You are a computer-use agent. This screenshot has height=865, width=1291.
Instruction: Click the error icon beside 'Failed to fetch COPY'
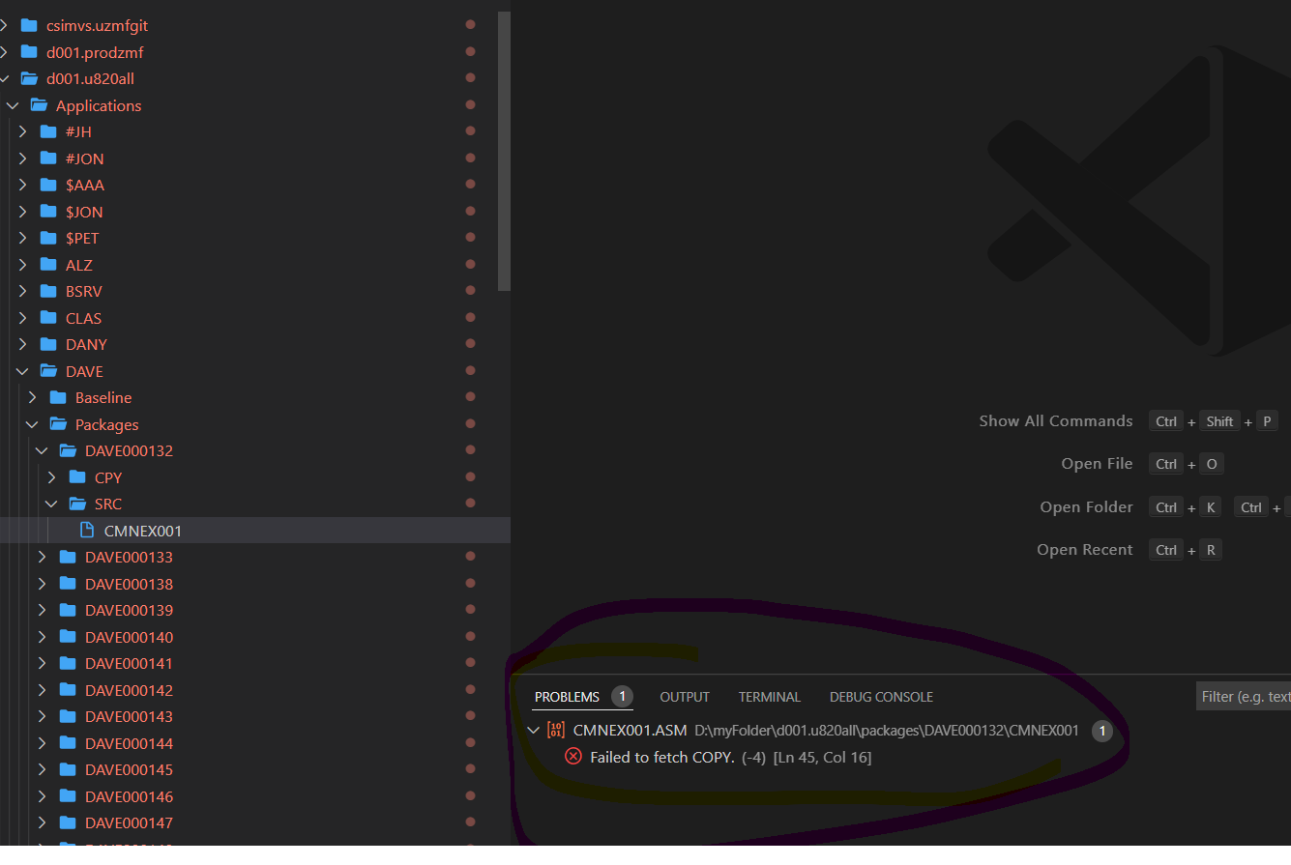click(x=572, y=757)
